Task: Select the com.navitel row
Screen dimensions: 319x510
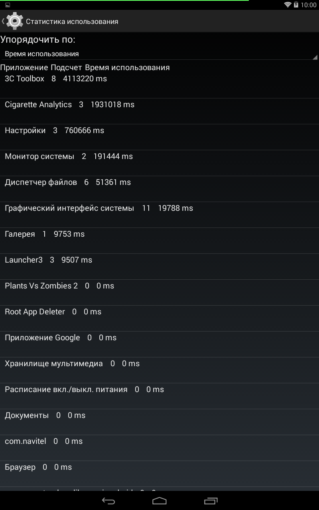Action: [x=159, y=447]
